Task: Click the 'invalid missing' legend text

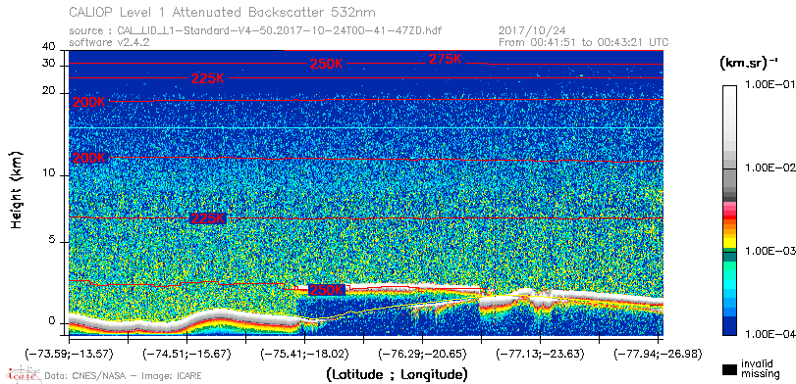Action: click(761, 369)
